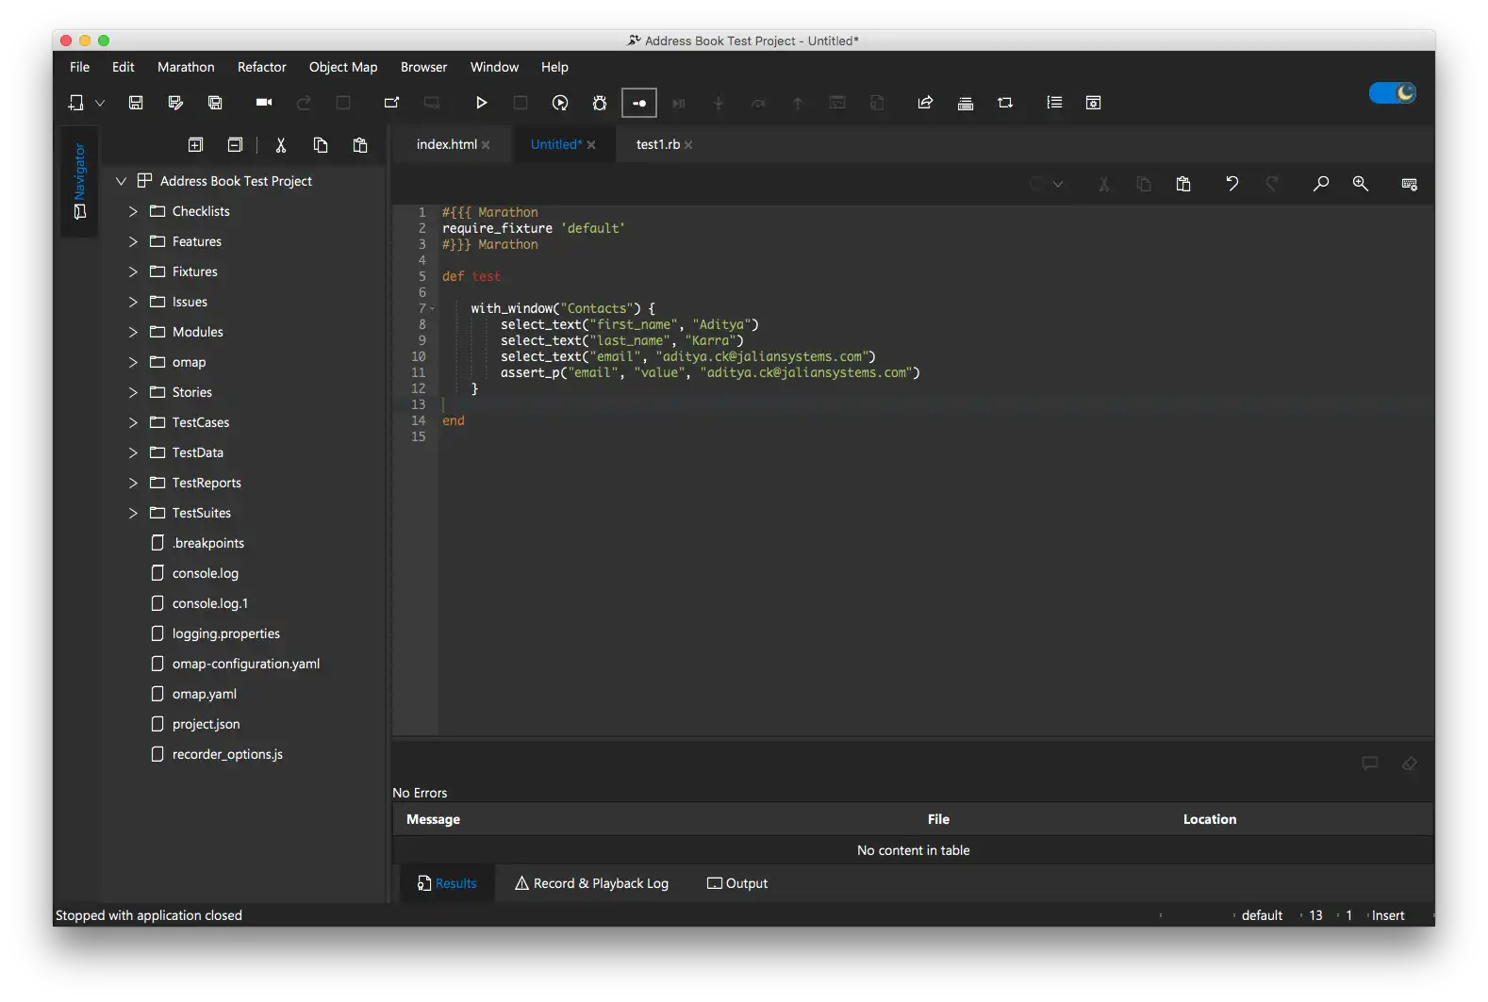Viewport: 1488px width, 1002px height.
Task: Switch to the test1.rb tab
Action: tap(657, 144)
